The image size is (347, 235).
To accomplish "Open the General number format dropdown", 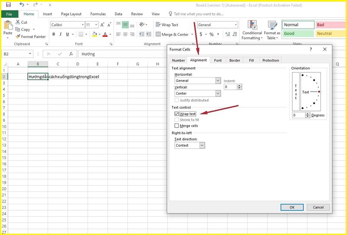I will (x=236, y=25).
